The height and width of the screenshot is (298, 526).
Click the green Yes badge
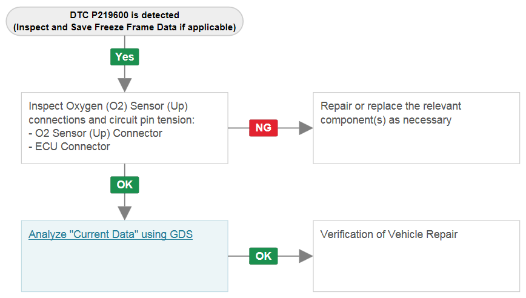point(124,57)
